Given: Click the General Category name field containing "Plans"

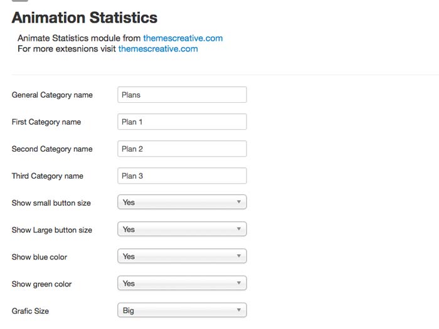Looking at the screenshot, I should click(182, 95).
